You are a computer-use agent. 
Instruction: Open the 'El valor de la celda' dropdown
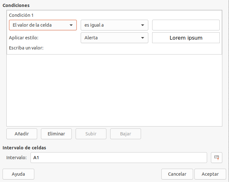[x=43, y=25]
